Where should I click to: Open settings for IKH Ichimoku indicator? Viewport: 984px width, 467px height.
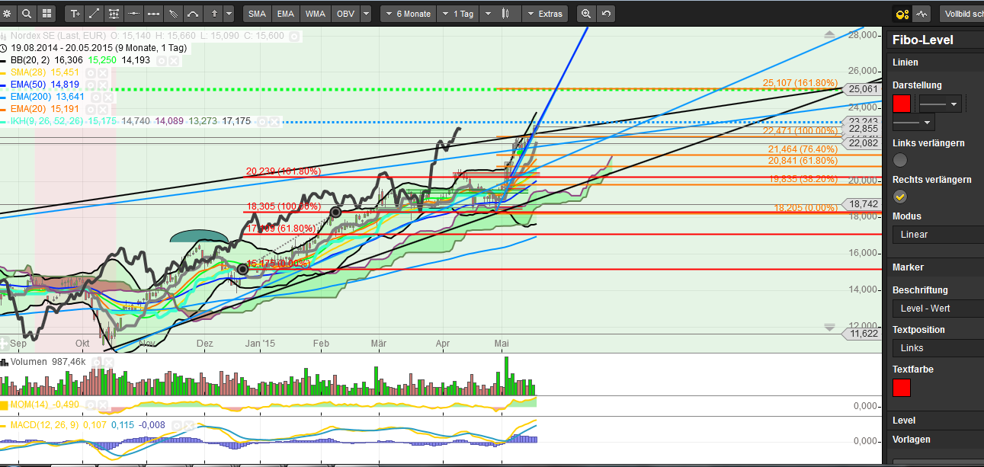262,122
